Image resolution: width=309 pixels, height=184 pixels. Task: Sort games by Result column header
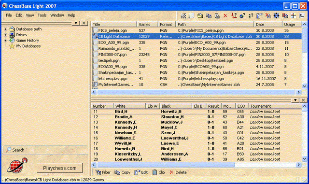point(213,106)
